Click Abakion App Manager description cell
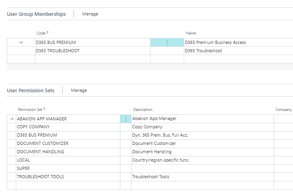Viewport: 293px width, 196px height. 202,119
